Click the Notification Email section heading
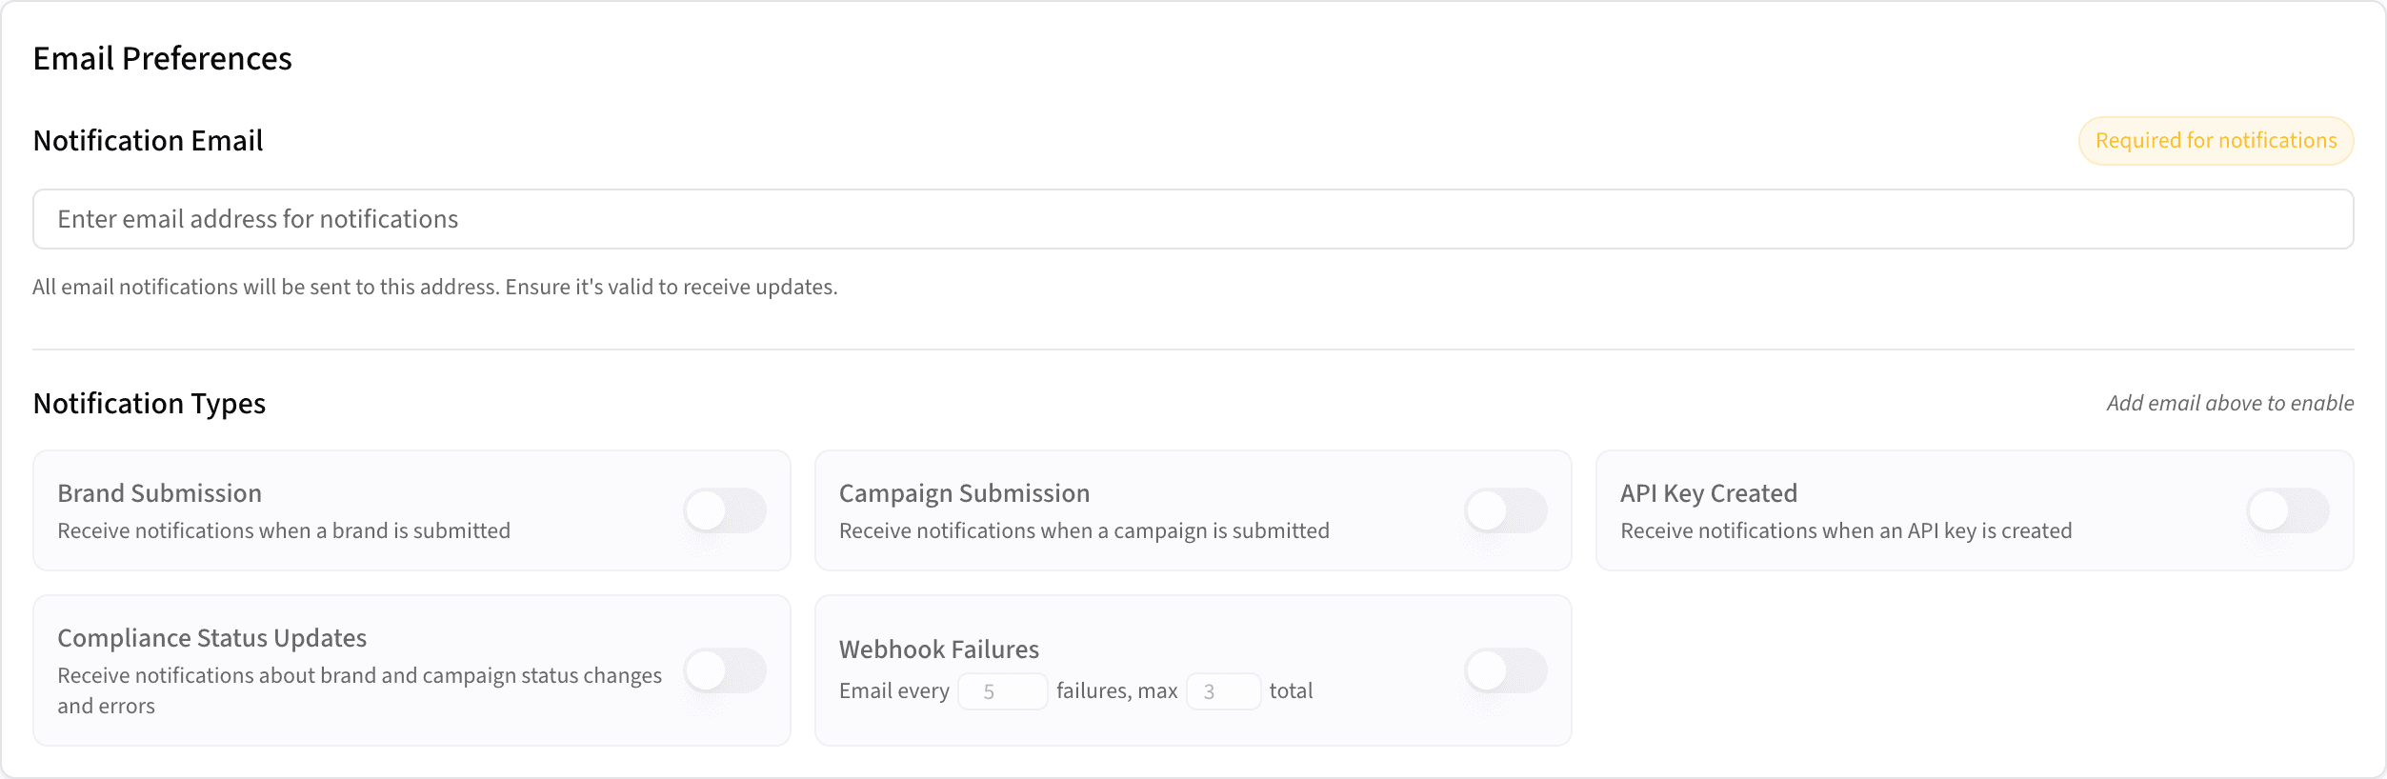Viewport: 2387px width, 779px height. [x=148, y=140]
